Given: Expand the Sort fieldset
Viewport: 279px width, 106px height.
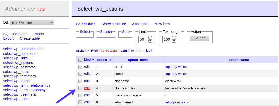Looking at the screenshot, I should (x=125, y=32).
